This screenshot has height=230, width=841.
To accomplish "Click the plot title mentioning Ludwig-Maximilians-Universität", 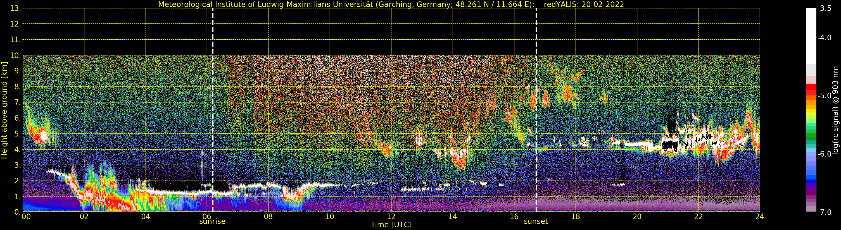I will click(x=391, y=4).
